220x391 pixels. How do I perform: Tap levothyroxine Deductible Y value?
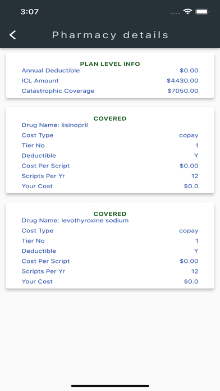[196, 251]
